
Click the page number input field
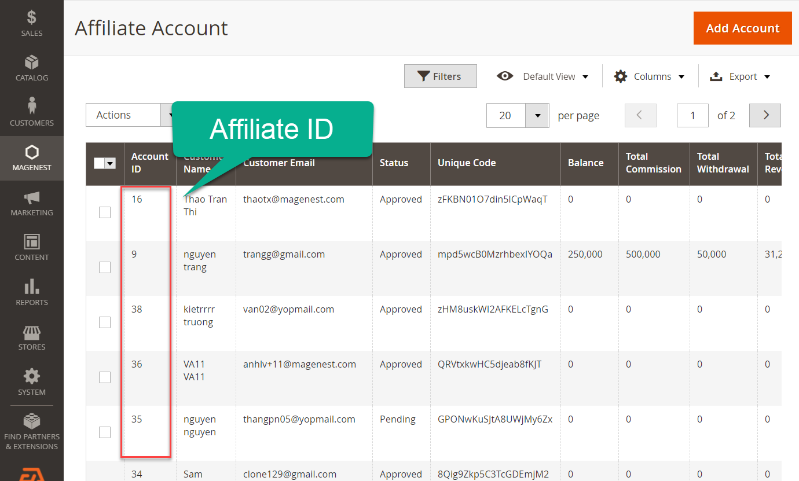(692, 115)
